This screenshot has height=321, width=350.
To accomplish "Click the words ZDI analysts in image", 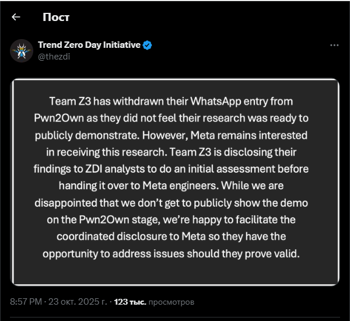I will 107,169.
